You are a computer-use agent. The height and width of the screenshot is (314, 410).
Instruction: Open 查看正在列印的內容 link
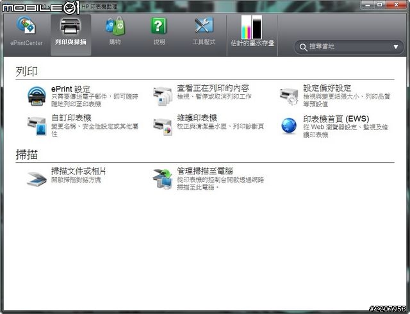(213, 88)
